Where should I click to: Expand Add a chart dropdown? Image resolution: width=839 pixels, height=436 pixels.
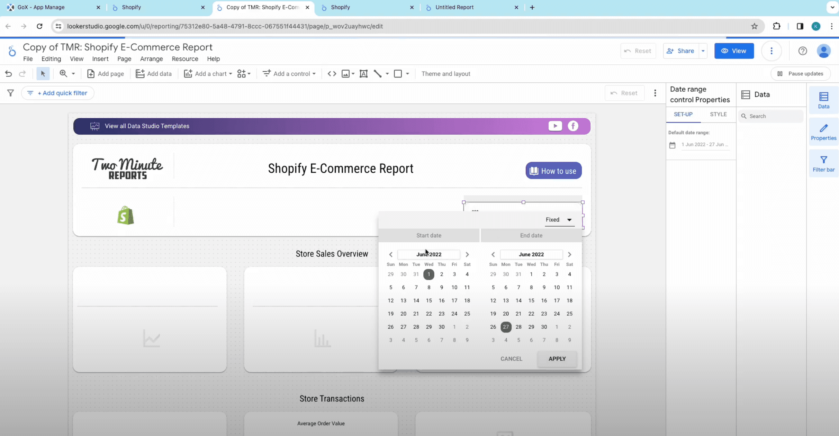[208, 74]
